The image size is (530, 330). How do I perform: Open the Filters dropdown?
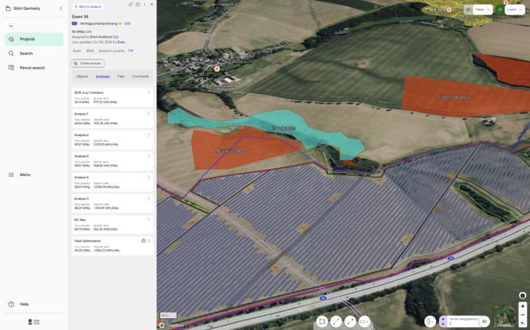(483, 10)
